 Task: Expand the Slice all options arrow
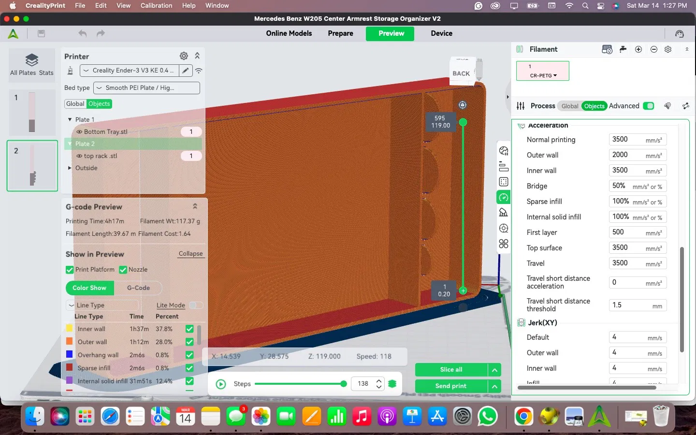[494, 370]
